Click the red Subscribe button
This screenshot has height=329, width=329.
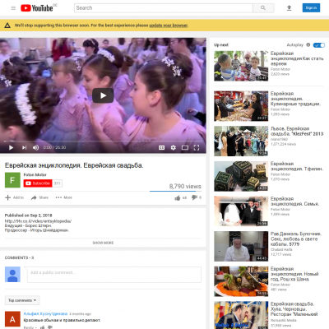click(x=38, y=183)
